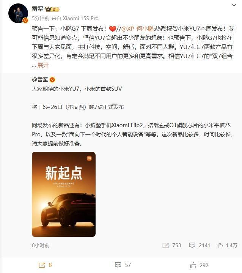The image size is (242, 273).
Task: Expand the full post with 展开
Action: point(43,65)
